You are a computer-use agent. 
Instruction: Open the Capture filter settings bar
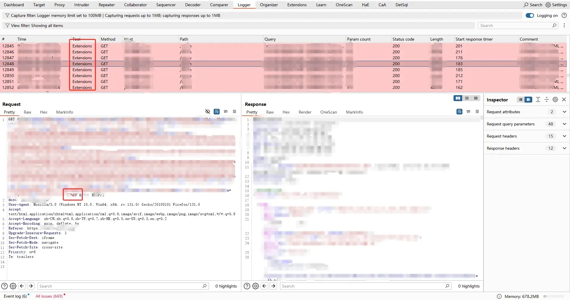(x=262, y=15)
